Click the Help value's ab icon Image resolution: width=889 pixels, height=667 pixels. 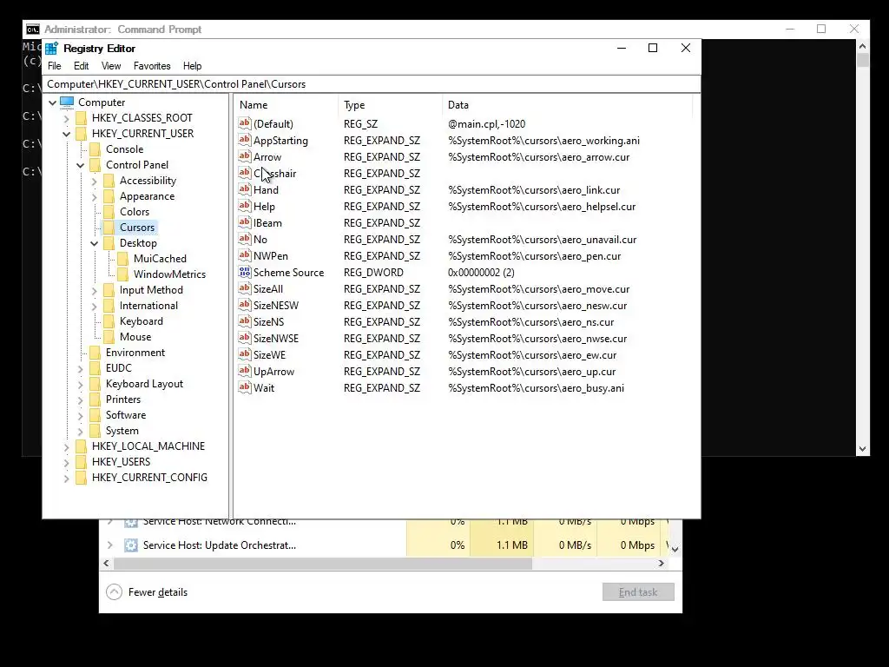[244, 206]
